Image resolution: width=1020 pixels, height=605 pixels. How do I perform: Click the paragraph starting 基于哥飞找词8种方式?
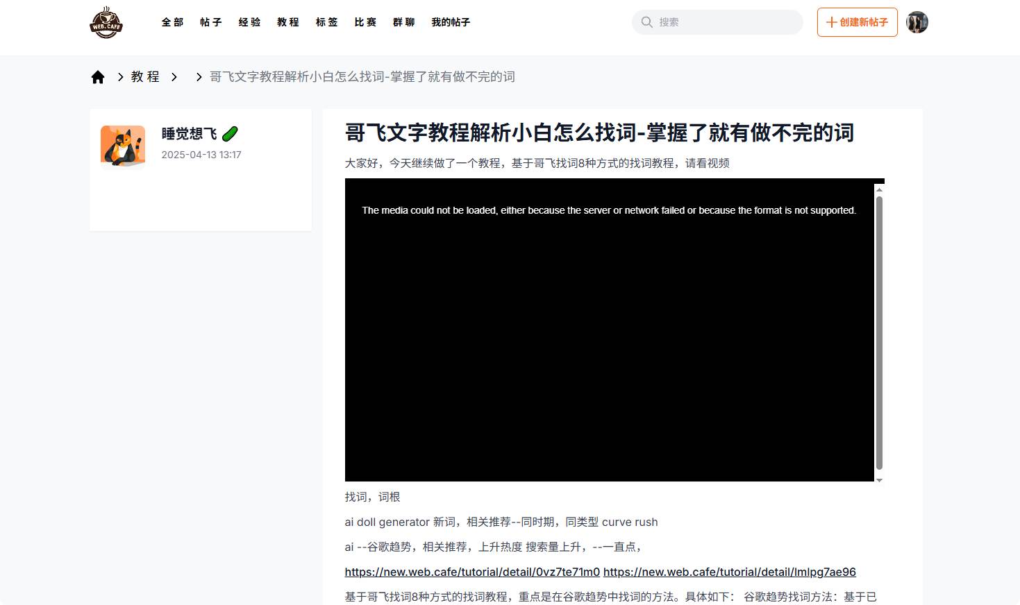[611, 597]
